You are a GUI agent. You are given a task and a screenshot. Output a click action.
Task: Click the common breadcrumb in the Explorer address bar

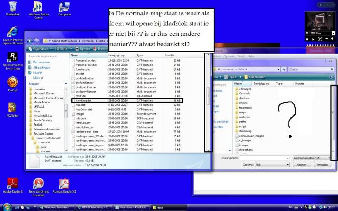(x=88, y=41)
